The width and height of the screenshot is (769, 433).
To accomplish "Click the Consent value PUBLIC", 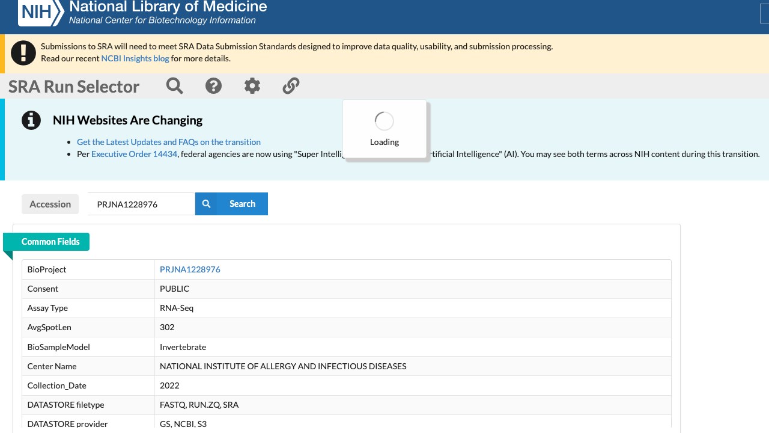I will tap(174, 289).
